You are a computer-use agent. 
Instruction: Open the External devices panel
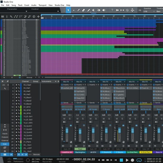[x=5, y=141]
